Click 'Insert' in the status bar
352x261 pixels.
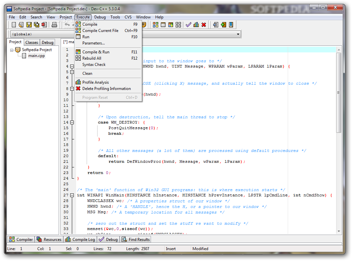tap(171, 249)
